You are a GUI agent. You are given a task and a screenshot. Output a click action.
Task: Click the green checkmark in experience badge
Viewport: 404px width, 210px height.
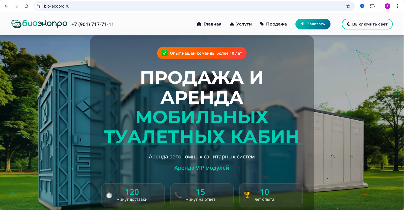[165, 53]
